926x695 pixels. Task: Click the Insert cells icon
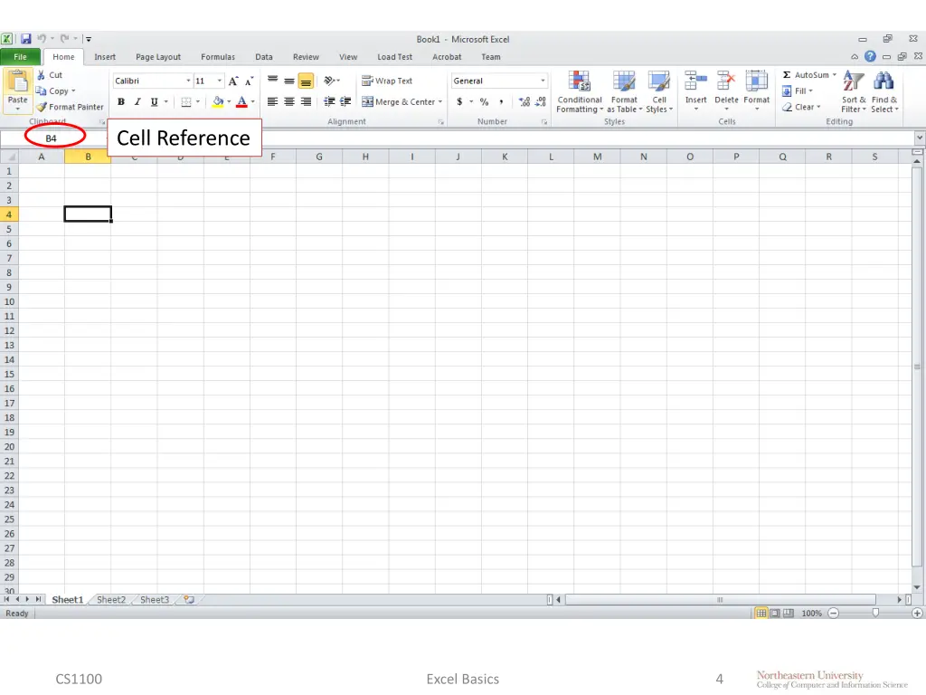[x=695, y=82]
